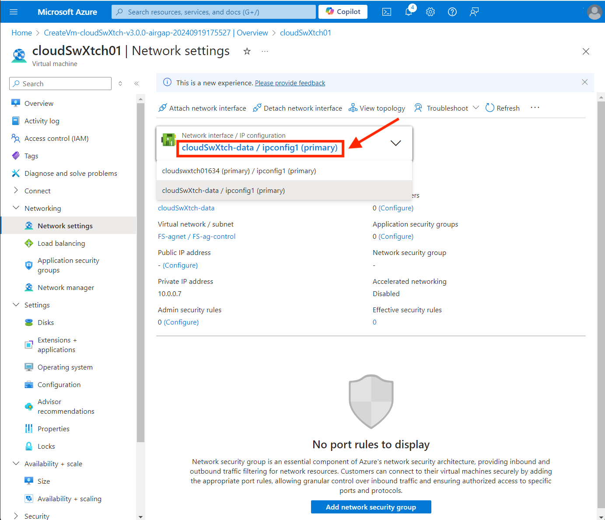Viewport: 605px width, 520px height.
Task: Click Please provide feedback link
Action: tap(290, 83)
